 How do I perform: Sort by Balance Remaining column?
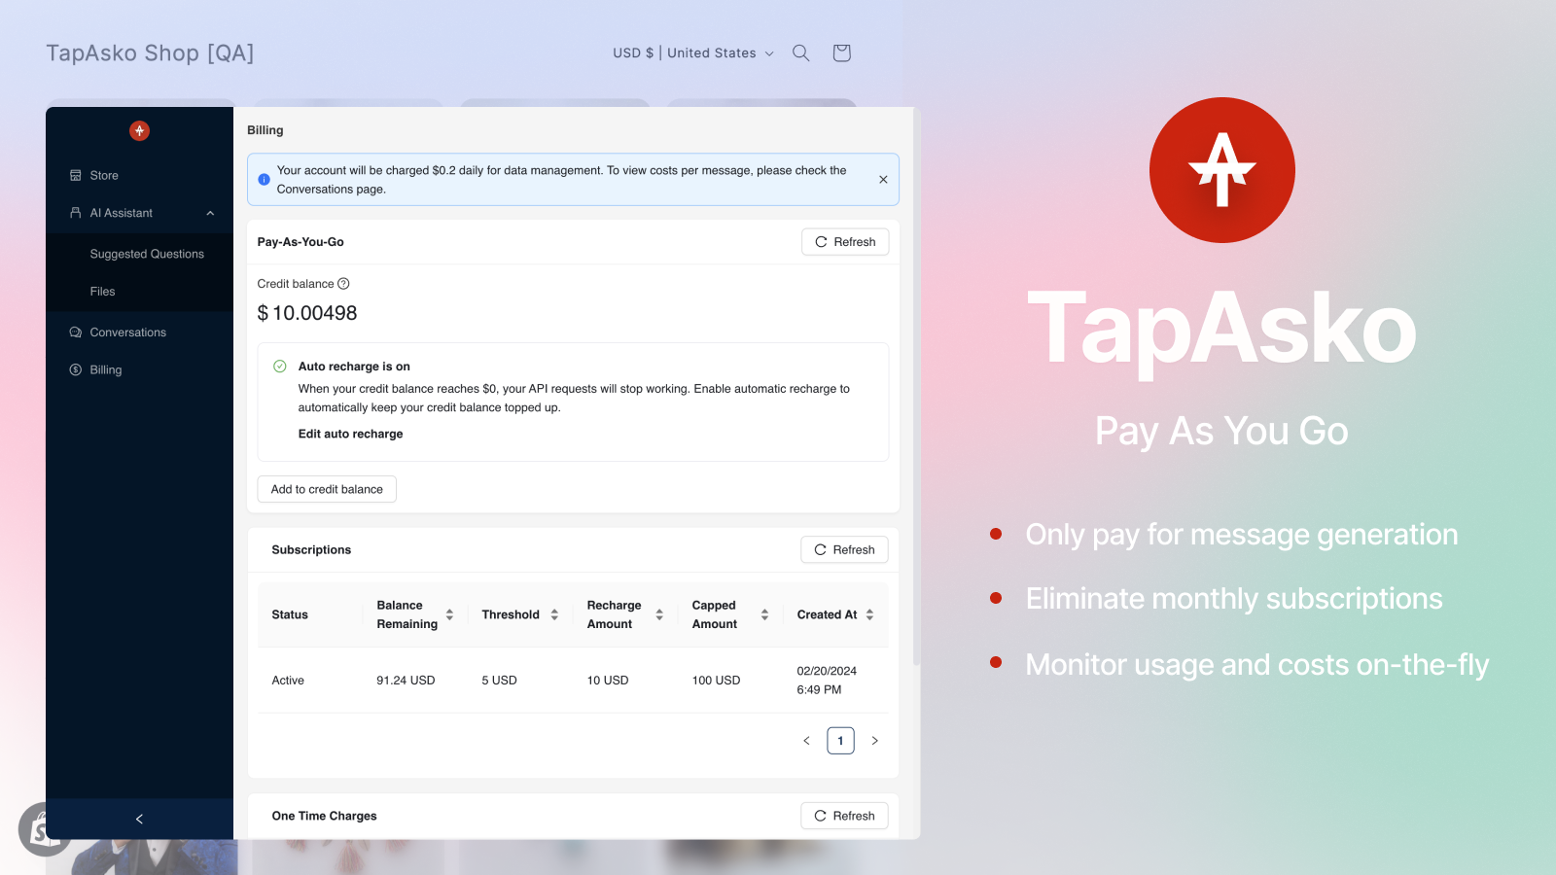pos(449,614)
